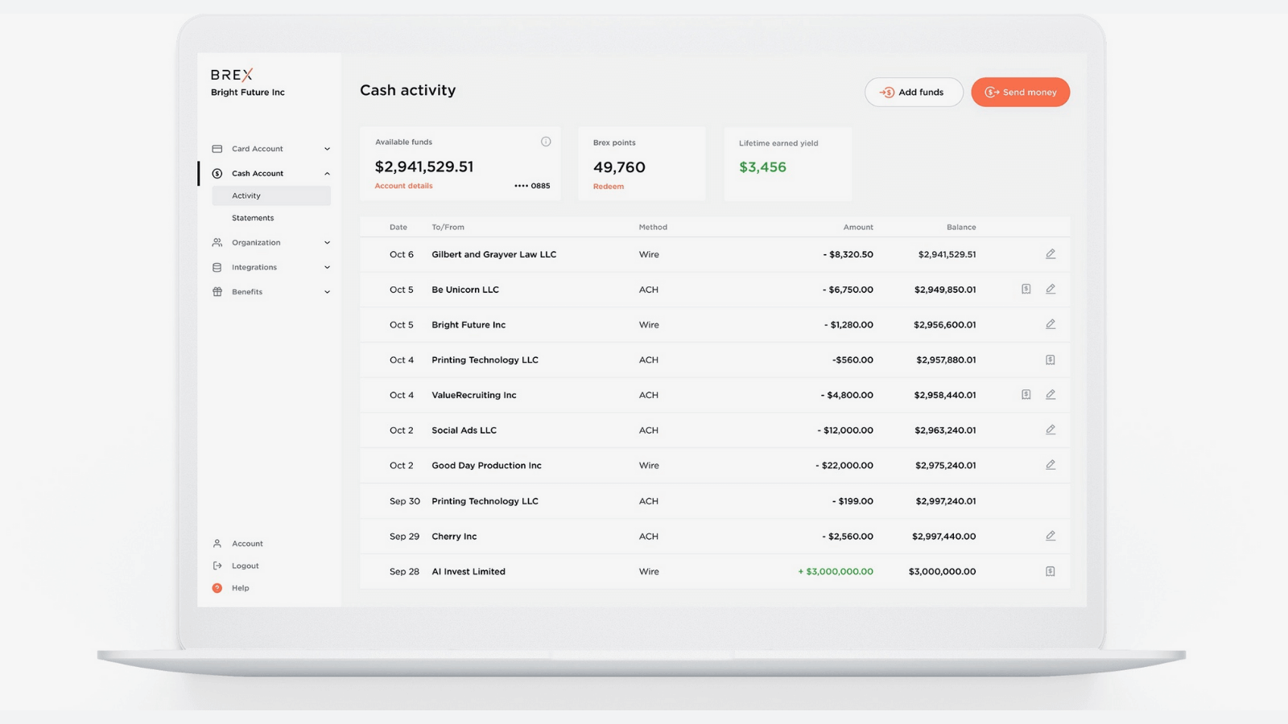Select Integrations in the sidebar
Image resolution: width=1288 pixels, height=724 pixels.
tap(254, 267)
